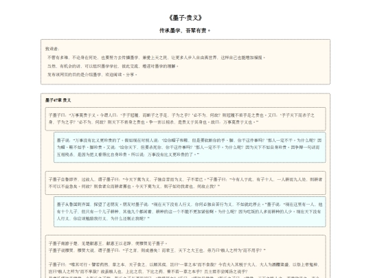The width and height of the screenshot is (371, 278).
Task: Click the passage line starting 子墨子南游于楚
Action: tap(108, 244)
